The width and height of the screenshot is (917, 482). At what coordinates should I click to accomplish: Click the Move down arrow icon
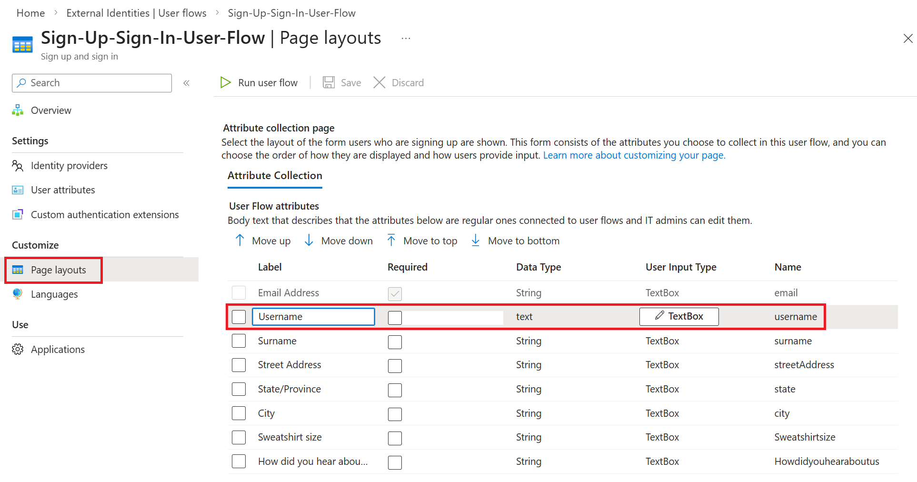(309, 241)
